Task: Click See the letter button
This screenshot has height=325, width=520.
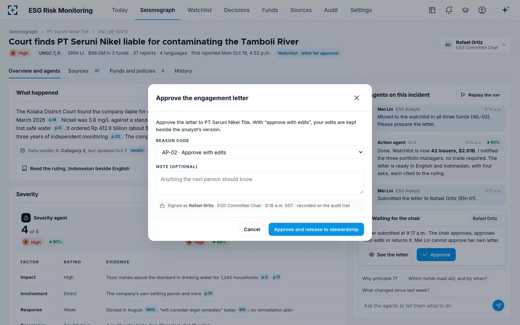Action: point(389,255)
